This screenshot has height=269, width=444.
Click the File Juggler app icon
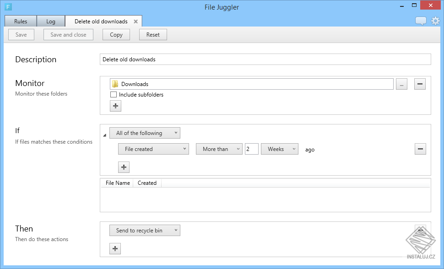tap(8, 7)
